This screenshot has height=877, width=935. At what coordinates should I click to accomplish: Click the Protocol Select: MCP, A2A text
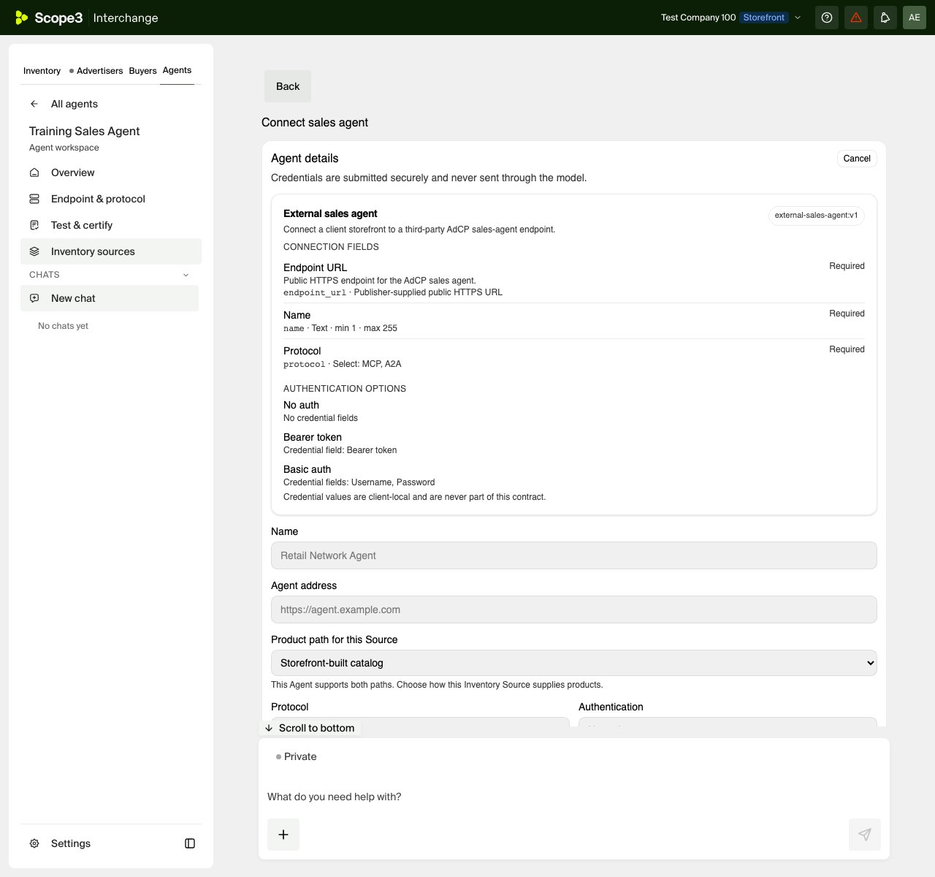(343, 364)
